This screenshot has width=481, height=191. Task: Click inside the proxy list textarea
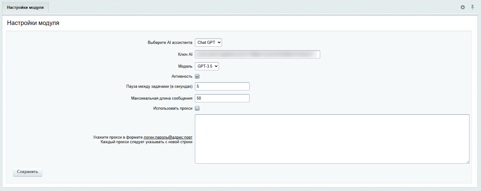click(x=332, y=139)
